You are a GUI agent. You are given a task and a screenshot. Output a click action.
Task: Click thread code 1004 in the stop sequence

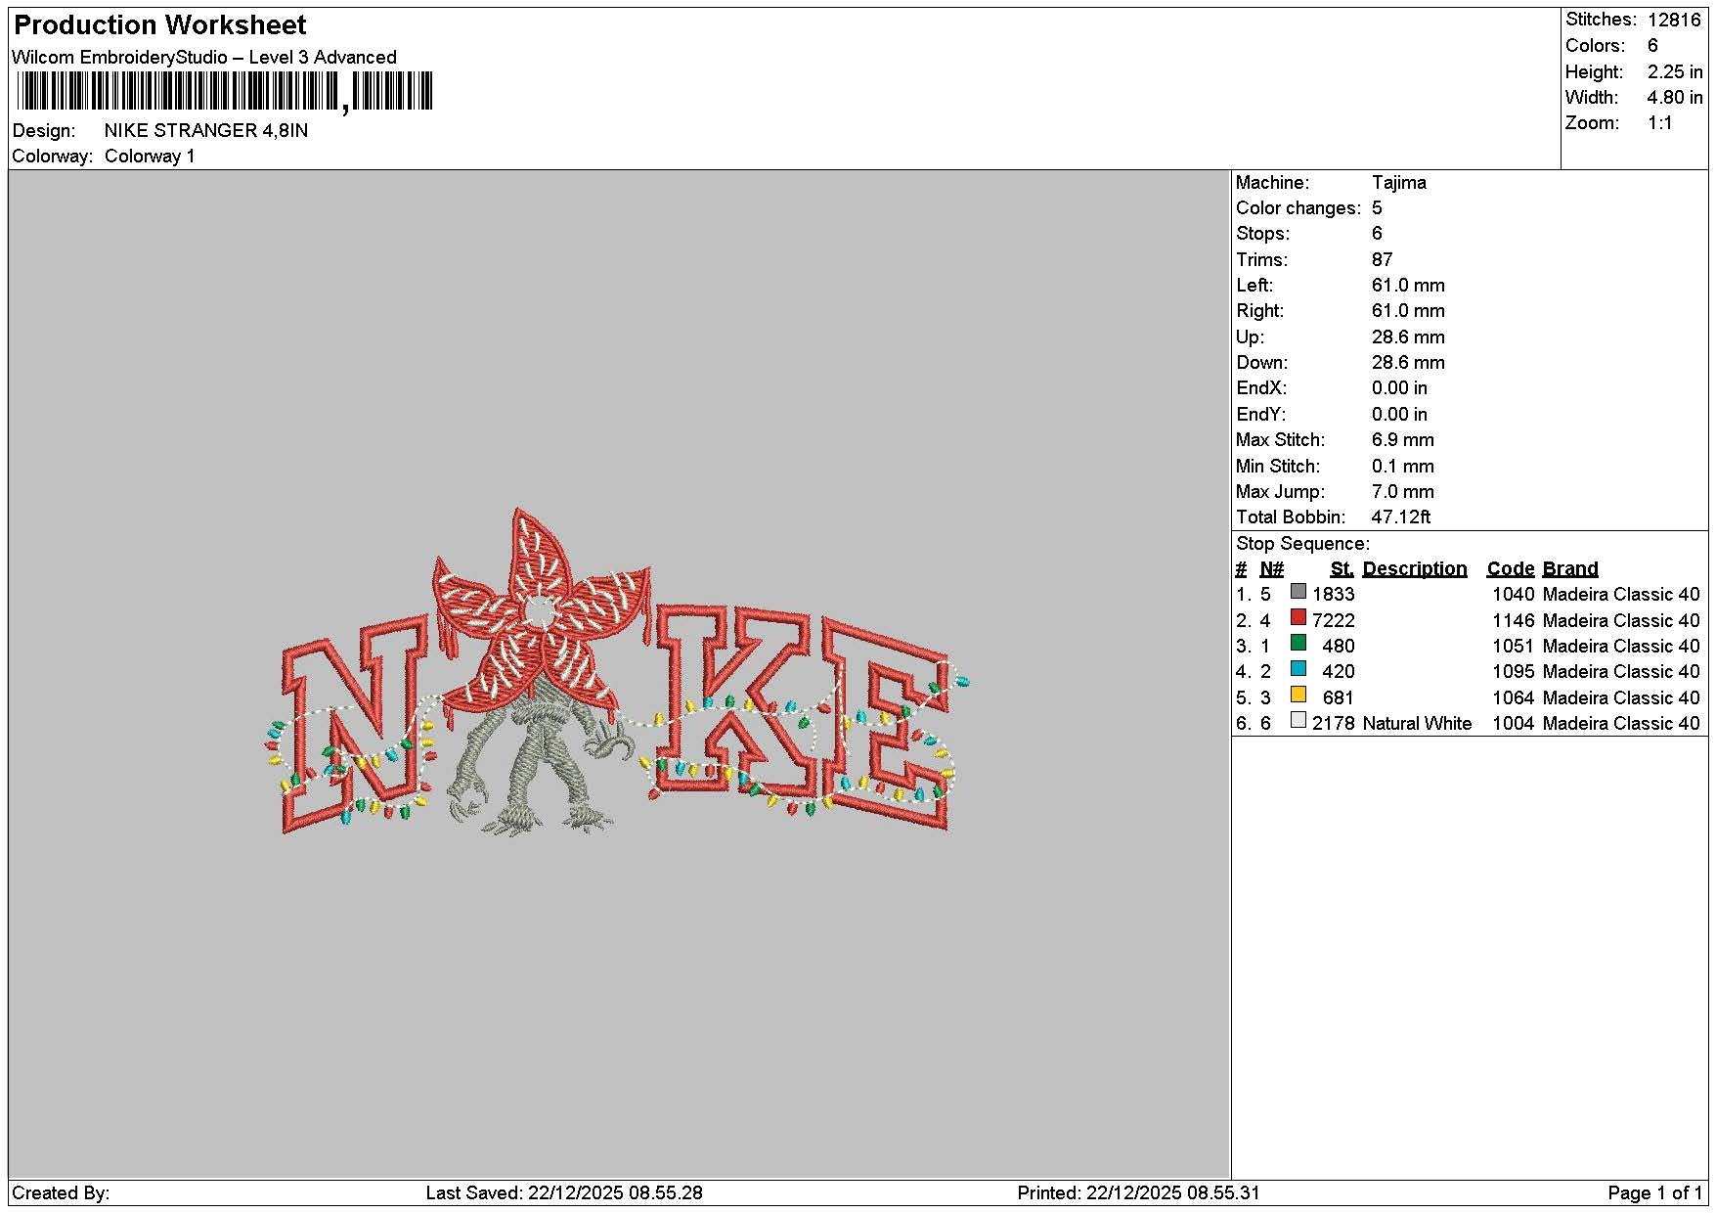1514,724
